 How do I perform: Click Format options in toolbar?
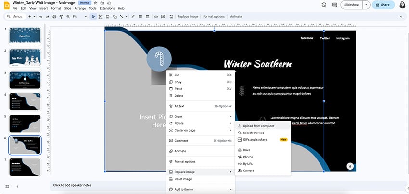(214, 16)
